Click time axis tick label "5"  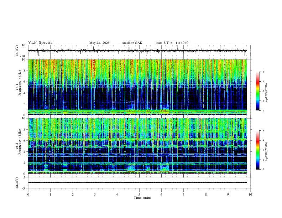click(x=139, y=194)
